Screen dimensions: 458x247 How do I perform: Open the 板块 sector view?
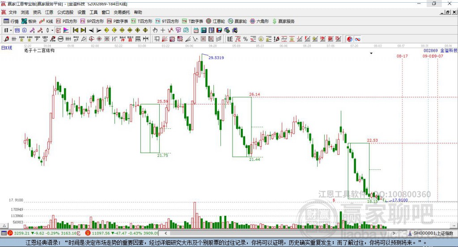tap(29, 21)
